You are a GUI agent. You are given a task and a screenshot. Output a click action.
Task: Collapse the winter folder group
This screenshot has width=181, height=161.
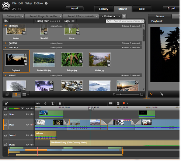(x=6, y=75)
